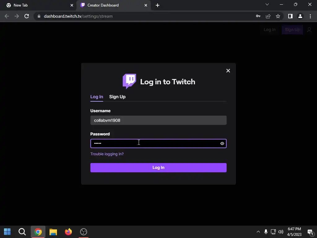Close the Creator Dashboard tab

pos(146,5)
